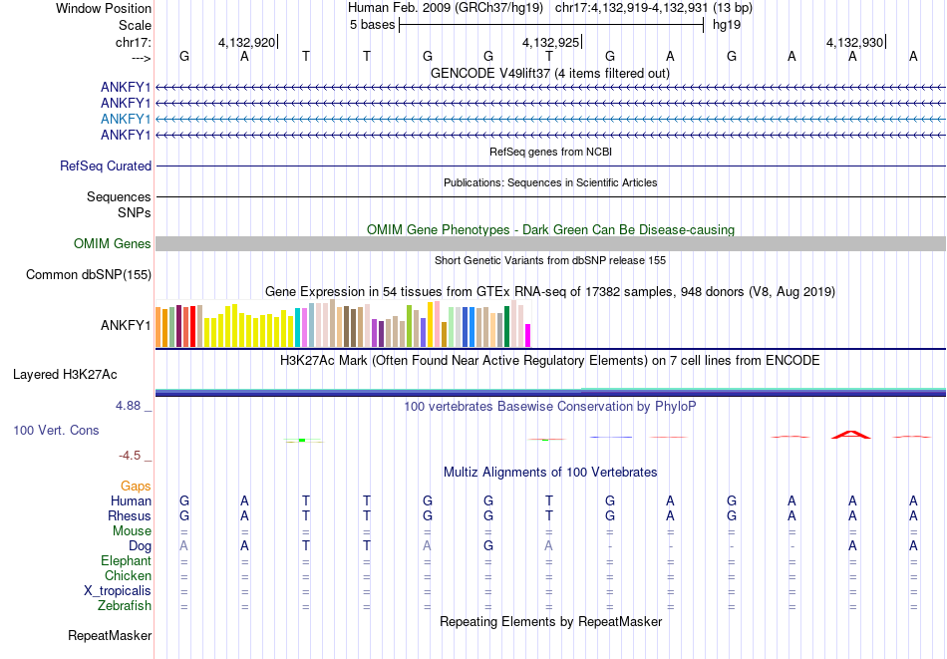Viewport: 947px width, 659px height.
Task: Select the light blue ANKFY1 transcript label
Action: 126,119
